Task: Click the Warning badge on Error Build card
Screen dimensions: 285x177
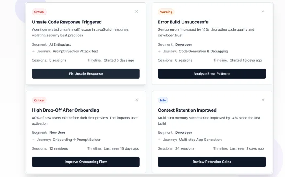Action: coord(166,12)
